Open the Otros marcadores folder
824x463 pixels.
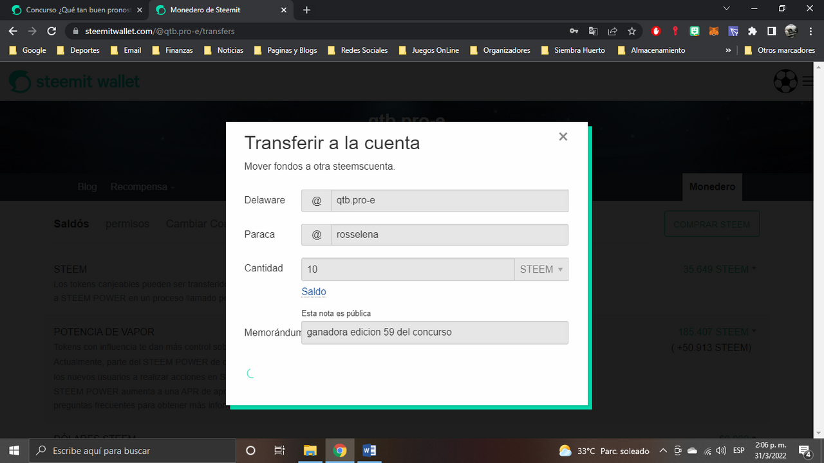tap(780, 50)
